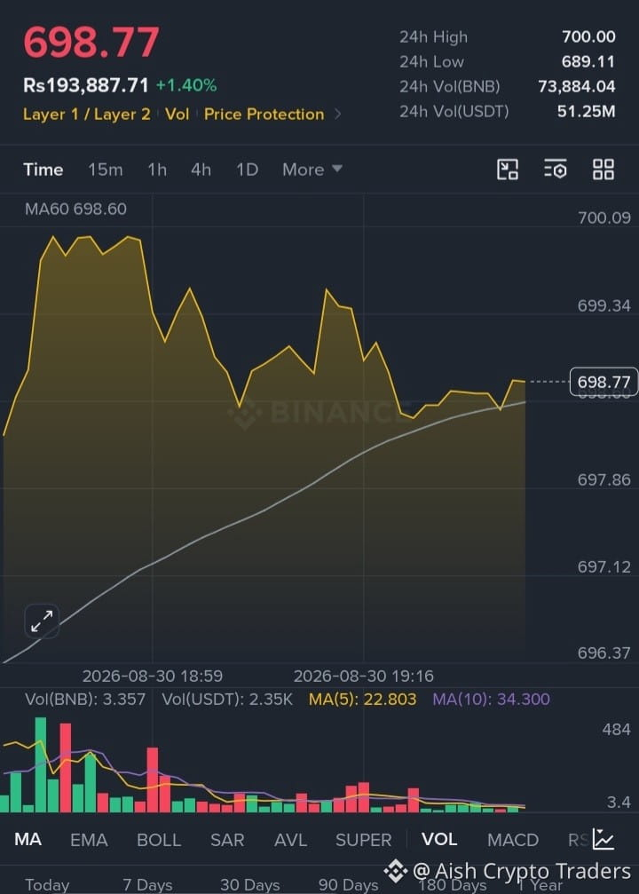
Task: Open the Price Protection tag
Action: (x=264, y=114)
